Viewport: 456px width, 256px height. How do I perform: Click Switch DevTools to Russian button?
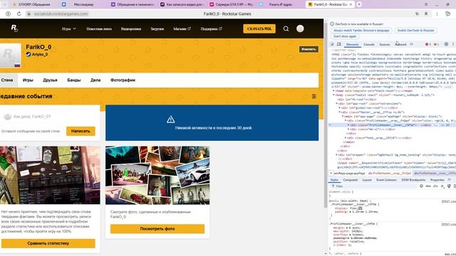pyautogui.click(x=415, y=31)
